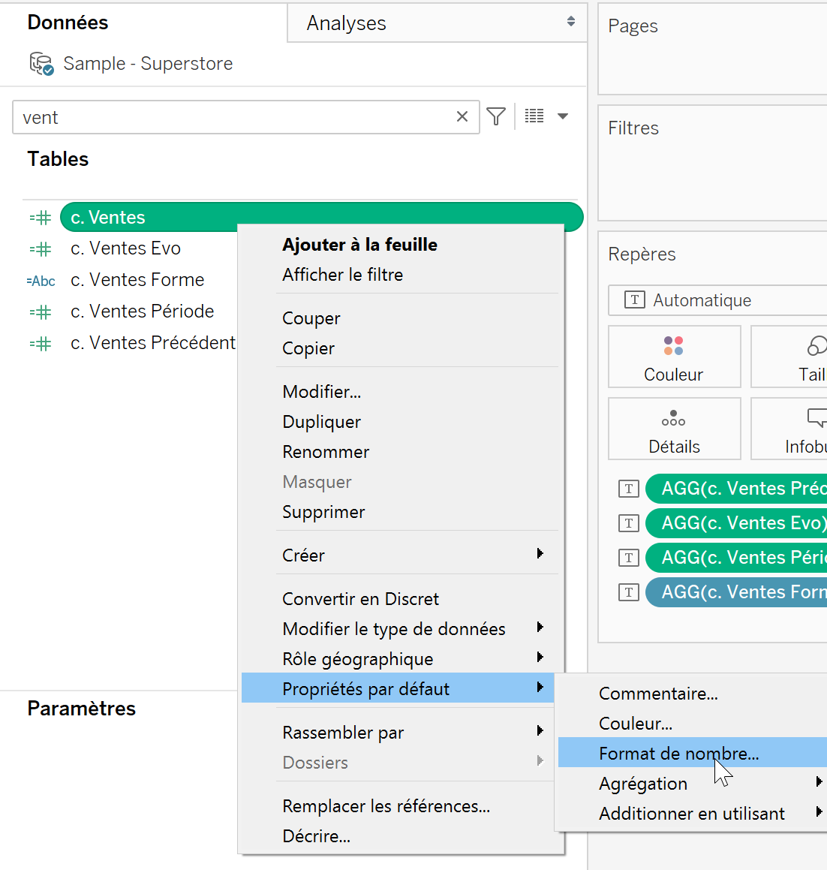Image resolution: width=827 pixels, height=870 pixels.
Task: Open the Automatique mark type dropdown
Action: click(x=717, y=300)
